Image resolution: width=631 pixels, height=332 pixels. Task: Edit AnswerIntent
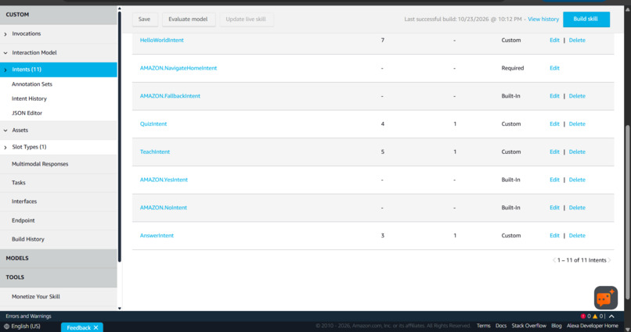pyautogui.click(x=554, y=235)
